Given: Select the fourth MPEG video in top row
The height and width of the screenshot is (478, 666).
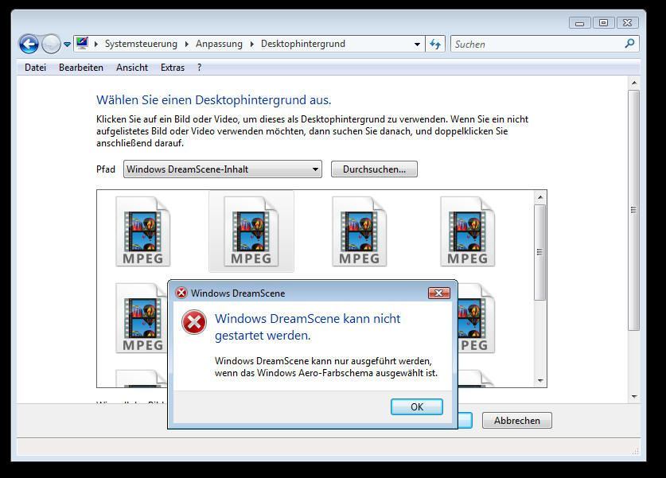Looking at the screenshot, I should click(x=467, y=231).
